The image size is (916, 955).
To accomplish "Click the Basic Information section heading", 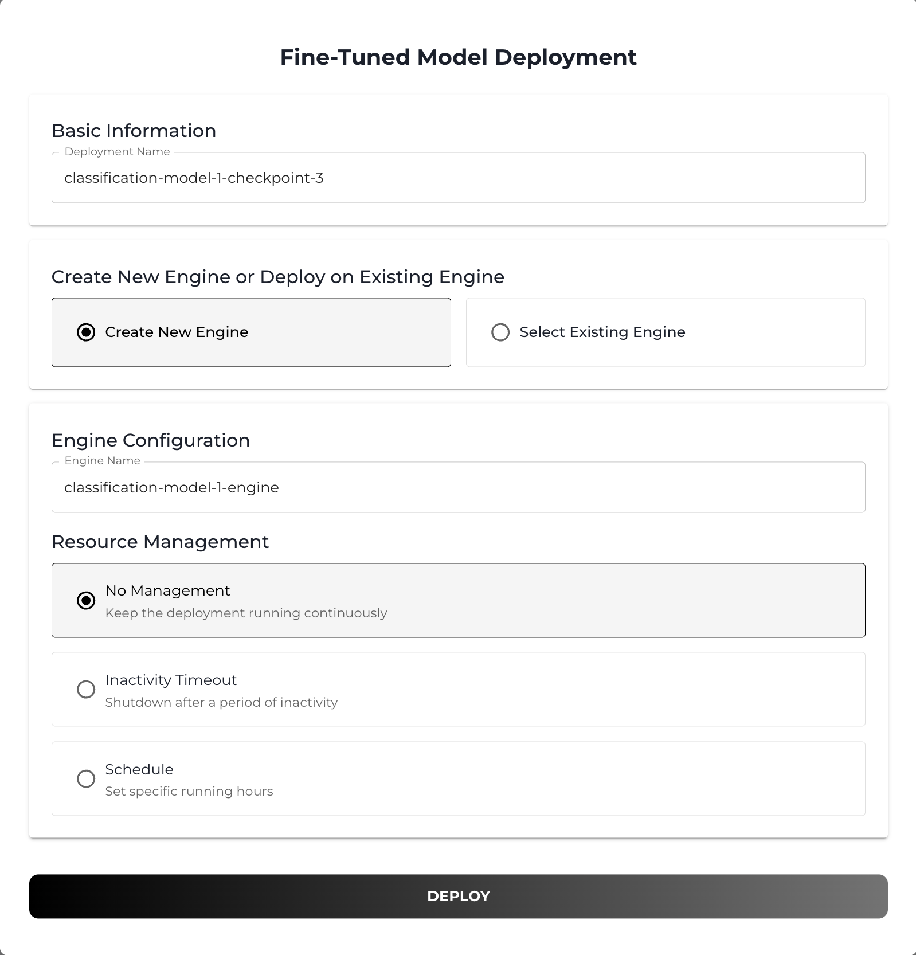I will 134,130.
